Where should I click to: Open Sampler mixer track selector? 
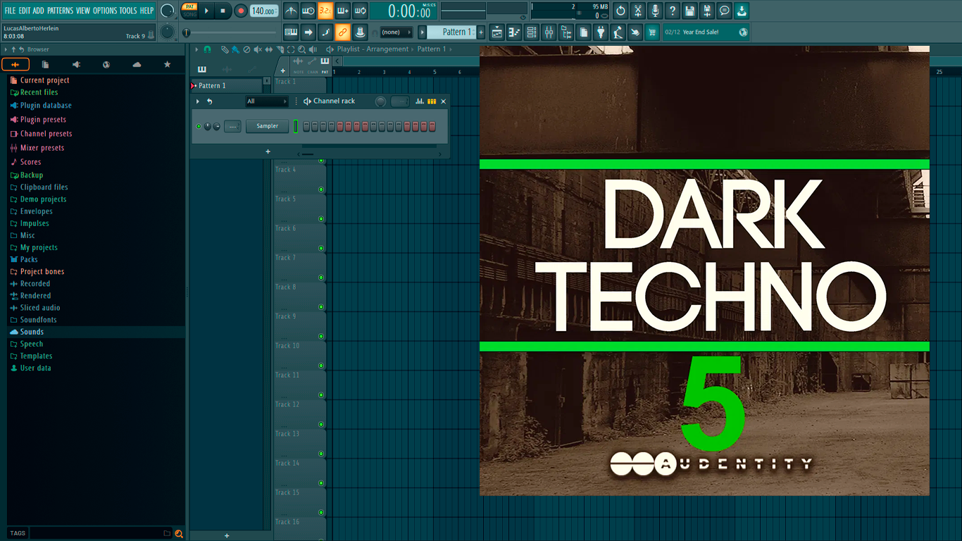point(232,126)
